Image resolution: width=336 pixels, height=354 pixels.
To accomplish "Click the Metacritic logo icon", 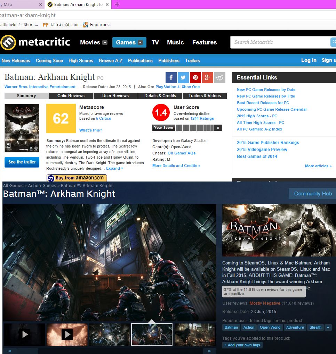I will pos(8,42).
